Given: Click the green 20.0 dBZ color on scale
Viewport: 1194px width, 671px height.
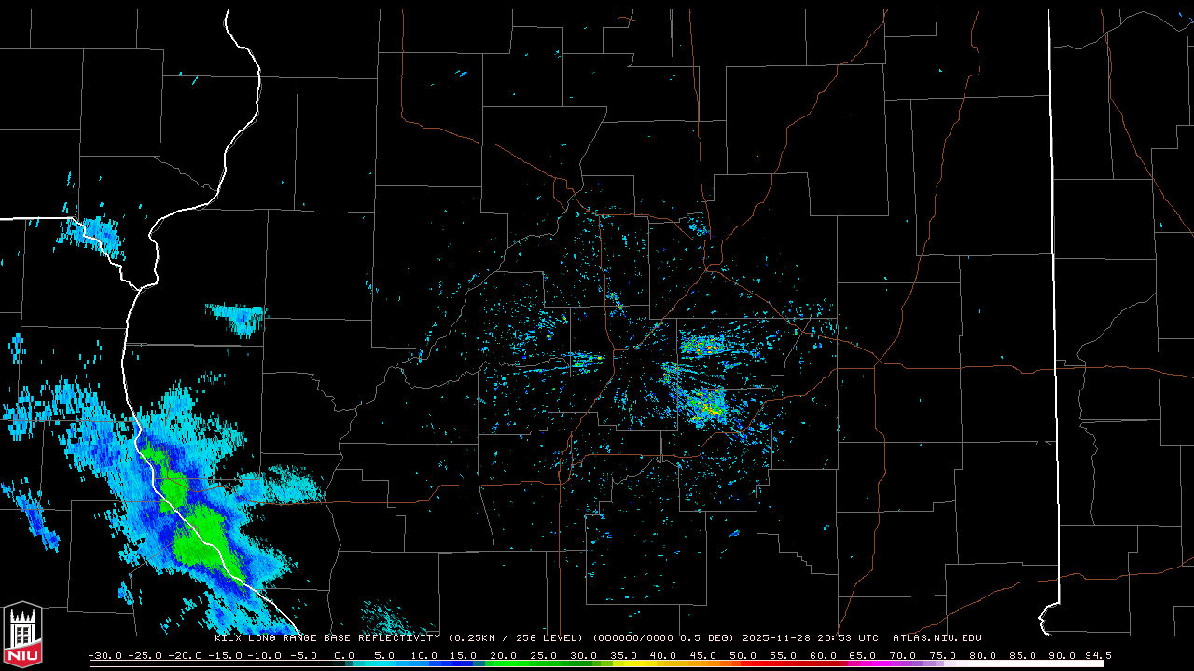Looking at the screenshot, I should pyautogui.click(x=505, y=664).
